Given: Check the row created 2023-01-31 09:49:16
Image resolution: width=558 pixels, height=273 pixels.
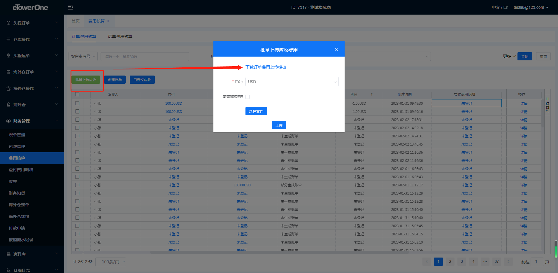Looking at the screenshot, I should pyautogui.click(x=77, y=111).
